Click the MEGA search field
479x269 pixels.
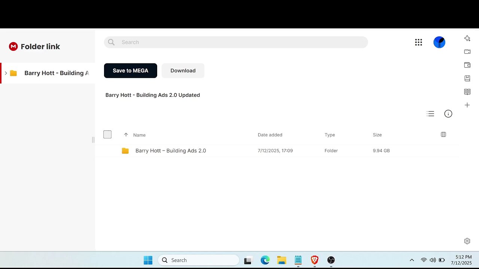236,42
